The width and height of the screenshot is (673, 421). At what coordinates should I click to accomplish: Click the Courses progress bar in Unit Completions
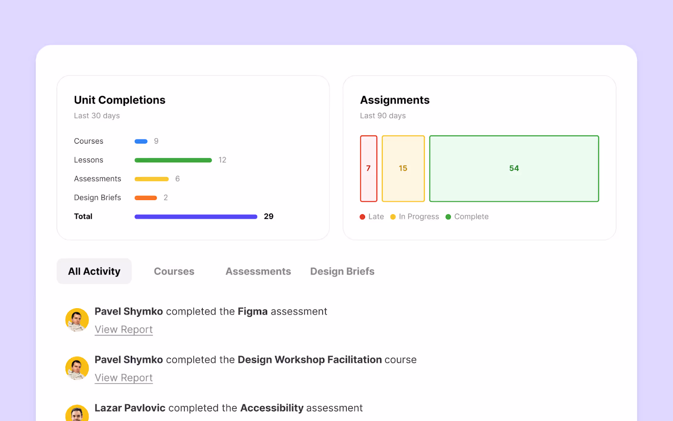click(140, 141)
